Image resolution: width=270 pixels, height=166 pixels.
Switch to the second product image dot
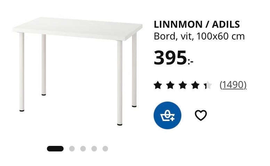pyautogui.click(x=72, y=149)
